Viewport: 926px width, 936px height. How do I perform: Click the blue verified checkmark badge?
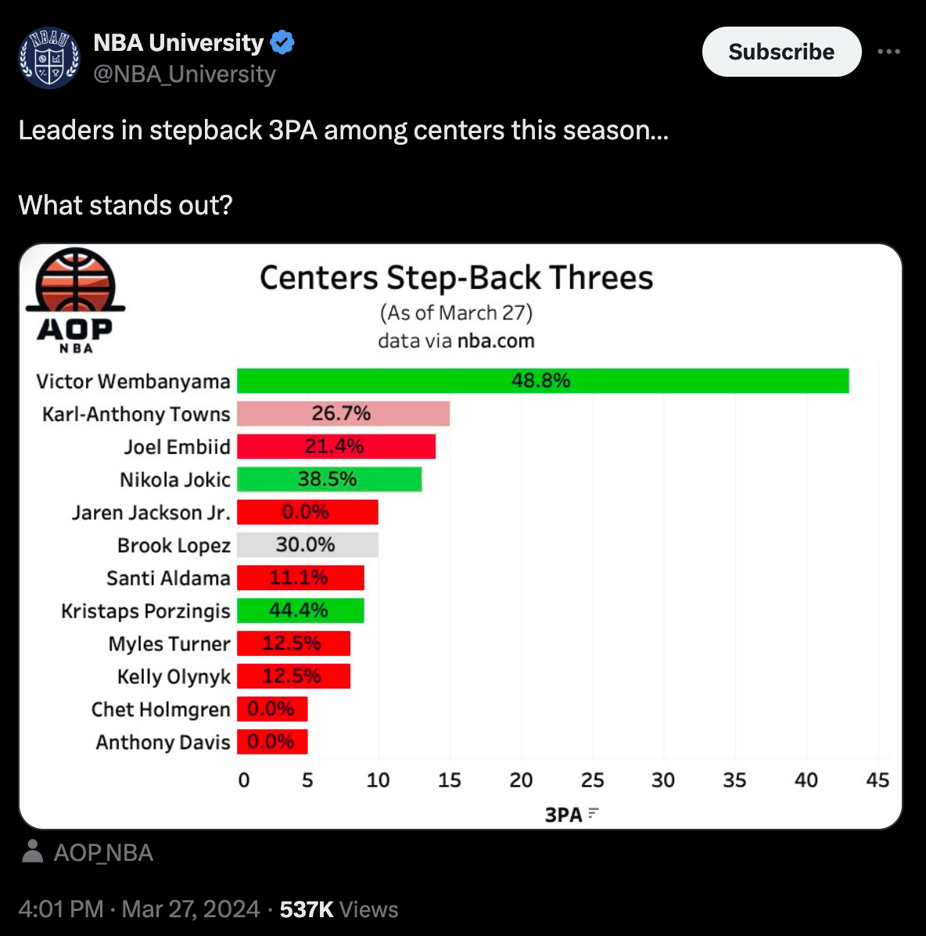pyautogui.click(x=282, y=42)
